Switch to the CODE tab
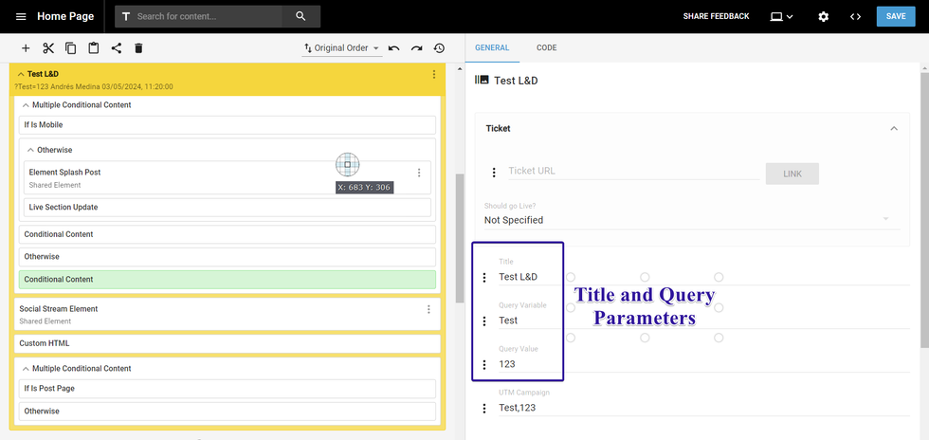The image size is (929, 440). (546, 47)
